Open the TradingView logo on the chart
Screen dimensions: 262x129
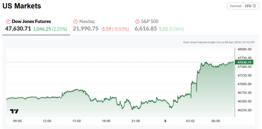pos(14,111)
